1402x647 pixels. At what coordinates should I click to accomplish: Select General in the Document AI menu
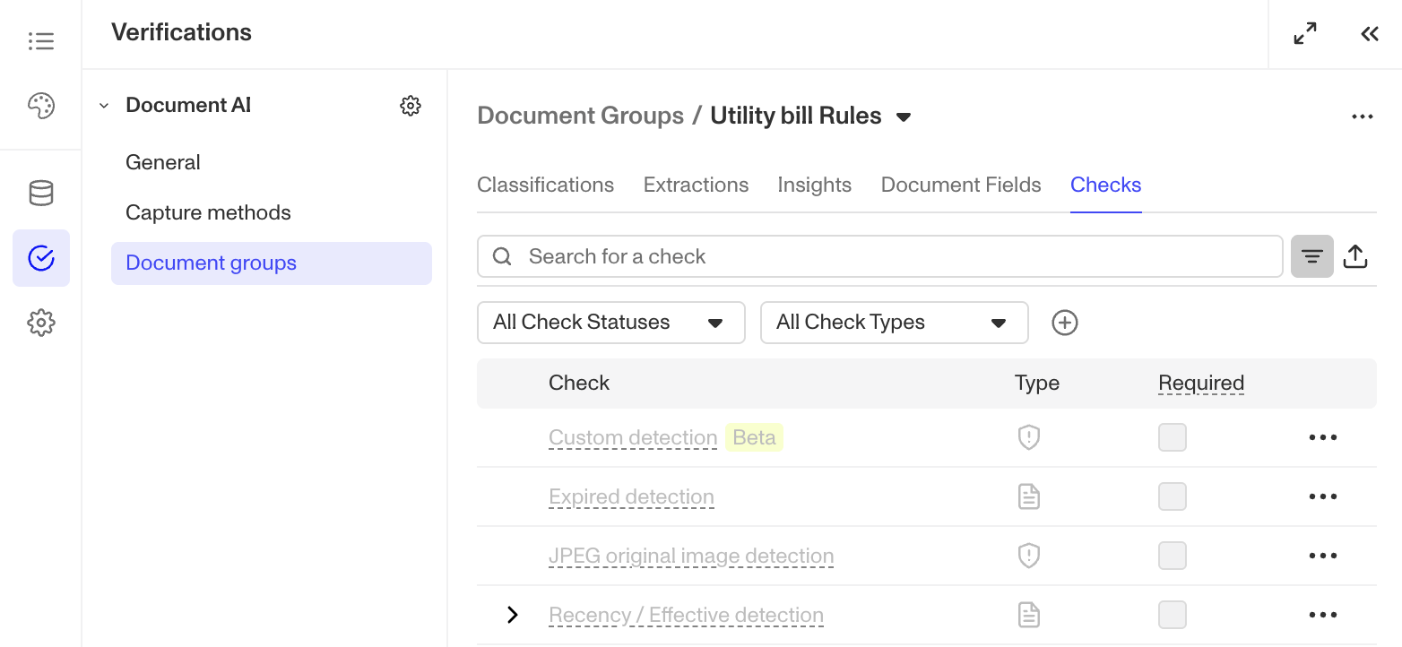[163, 162]
